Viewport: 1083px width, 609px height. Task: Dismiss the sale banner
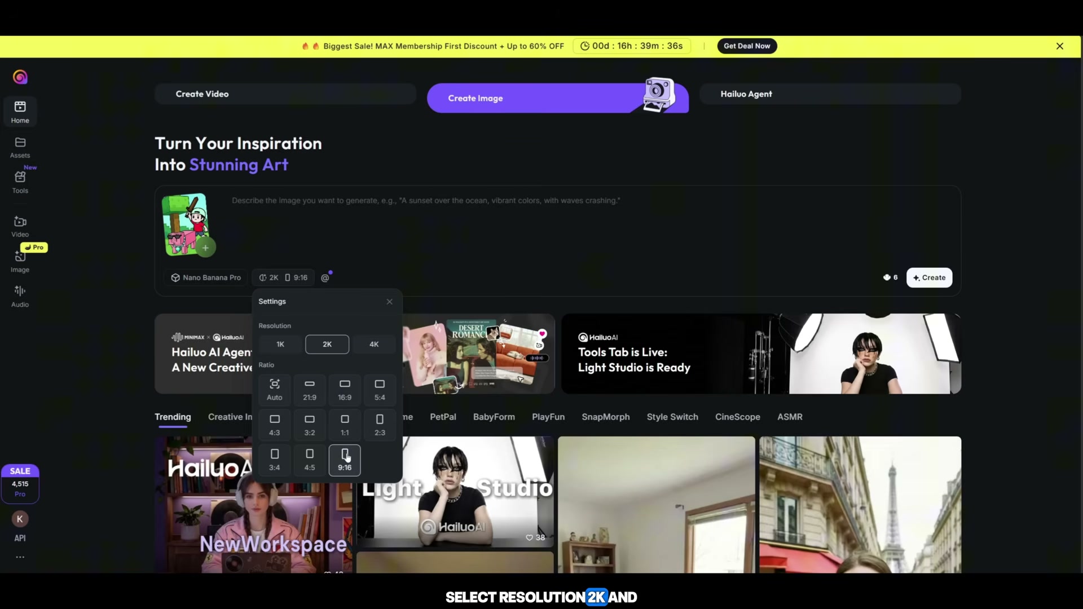1060,46
